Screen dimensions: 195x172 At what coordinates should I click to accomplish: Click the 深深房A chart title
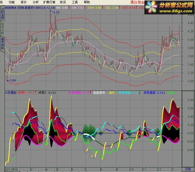point(11,8)
